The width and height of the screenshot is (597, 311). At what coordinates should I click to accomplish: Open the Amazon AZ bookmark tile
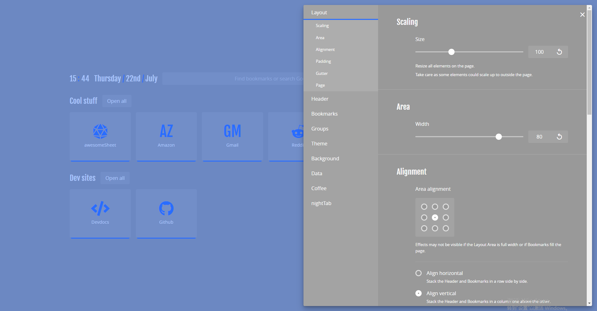[166, 137]
